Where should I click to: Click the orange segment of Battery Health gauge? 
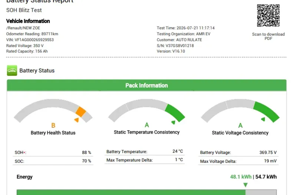81,112
